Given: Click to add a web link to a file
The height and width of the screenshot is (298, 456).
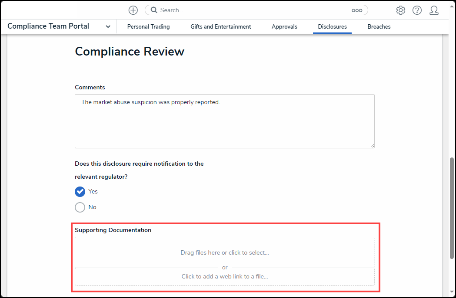Looking at the screenshot, I should click(224, 276).
